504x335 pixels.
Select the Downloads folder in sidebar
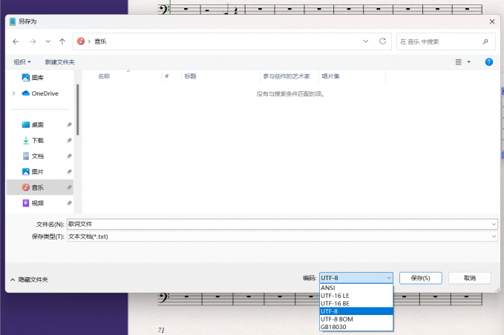[x=37, y=140]
